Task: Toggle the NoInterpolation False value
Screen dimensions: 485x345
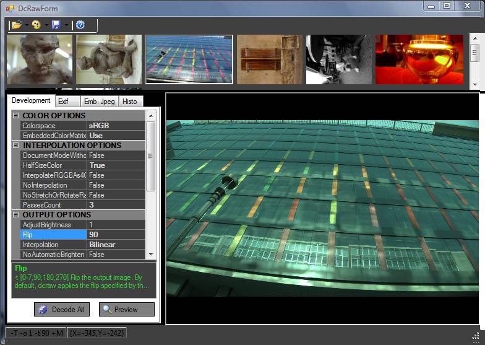Action: 116,185
